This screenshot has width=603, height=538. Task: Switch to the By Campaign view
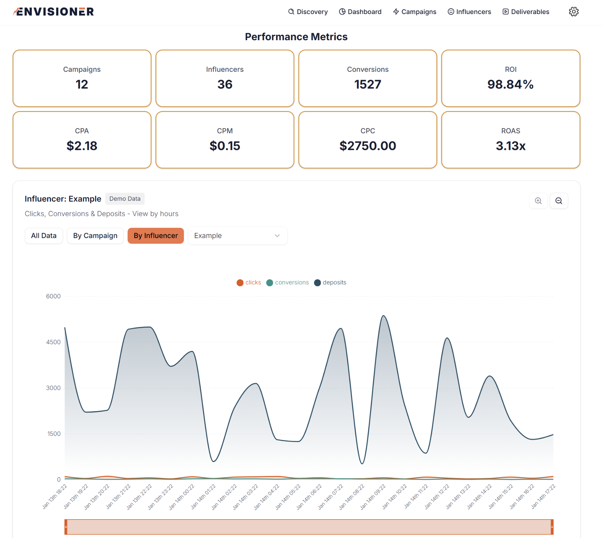coord(95,235)
